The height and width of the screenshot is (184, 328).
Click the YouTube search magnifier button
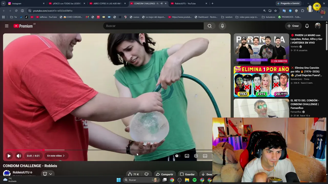(210, 26)
